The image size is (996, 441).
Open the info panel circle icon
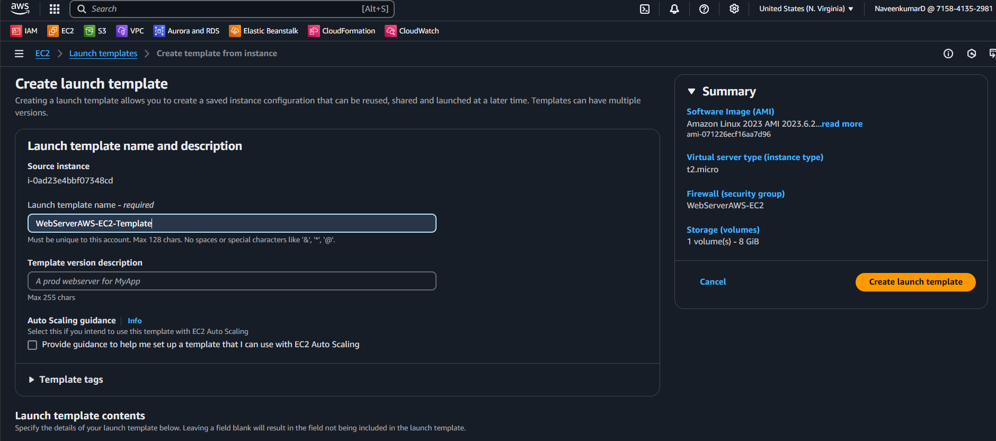coord(948,54)
